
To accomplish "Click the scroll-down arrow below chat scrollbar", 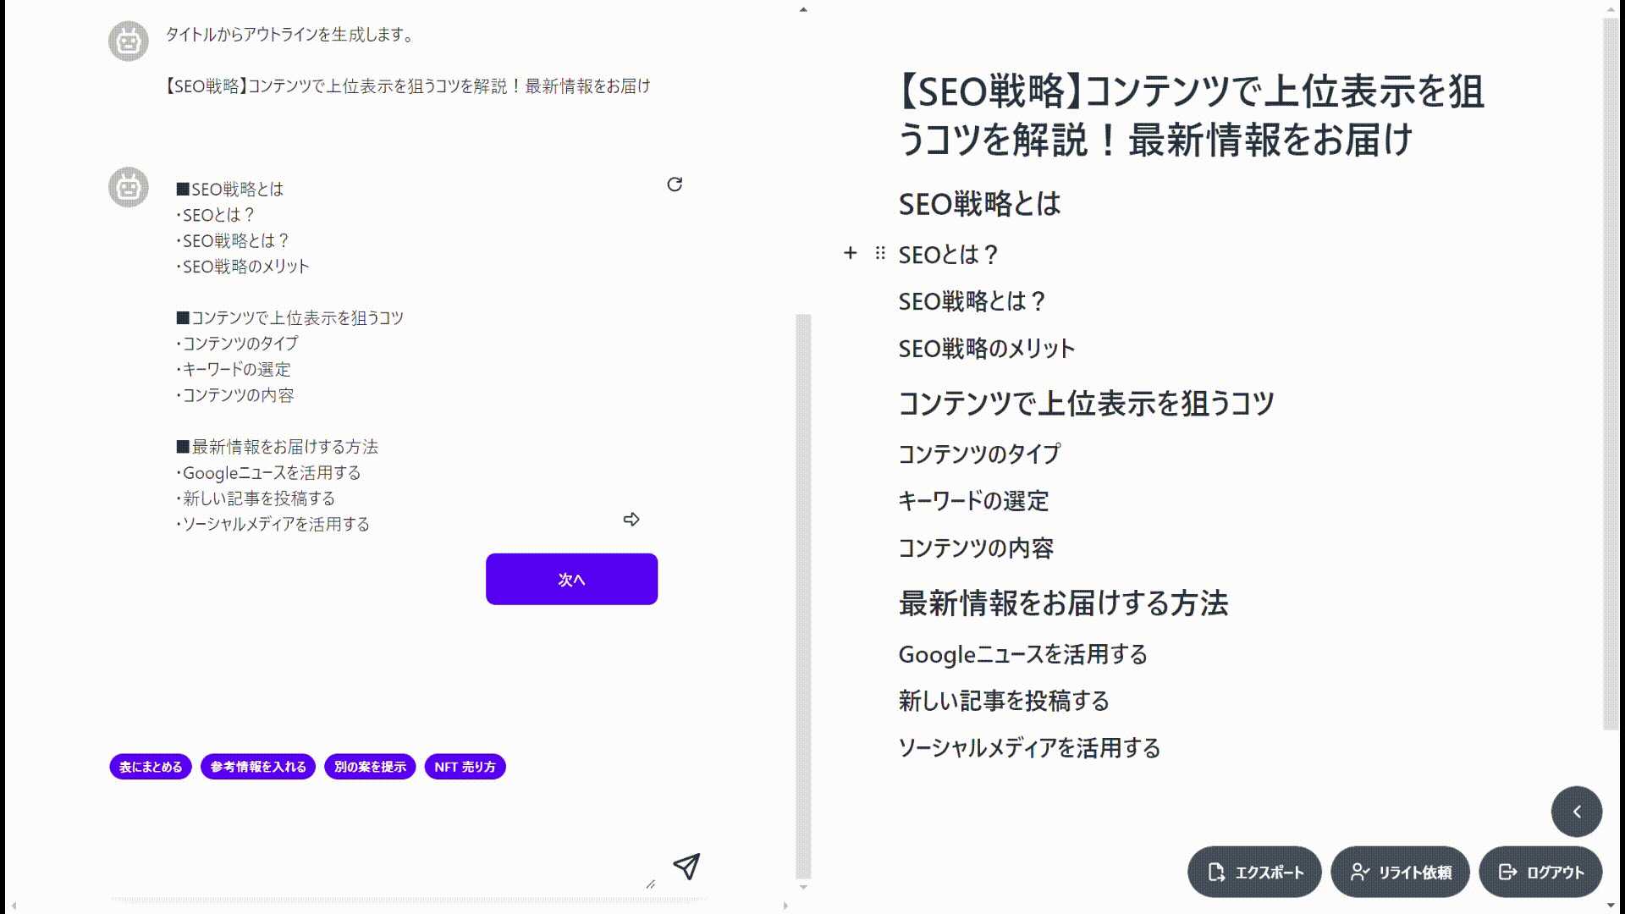I will click(803, 887).
